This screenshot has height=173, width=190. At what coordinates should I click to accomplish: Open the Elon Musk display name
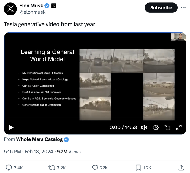tap(31, 5)
